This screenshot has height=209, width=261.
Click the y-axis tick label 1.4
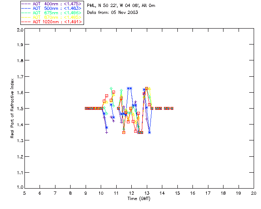(20, 125)
